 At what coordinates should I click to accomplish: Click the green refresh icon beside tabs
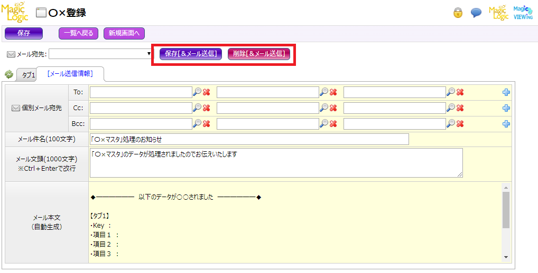[x=9, y=75]
